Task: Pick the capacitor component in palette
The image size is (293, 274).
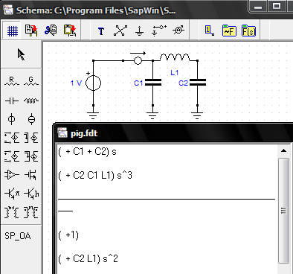Action: click(12, 101)
